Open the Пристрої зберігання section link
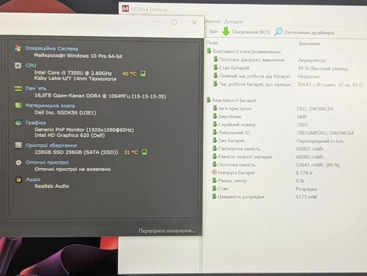367x276 pixels. pos(51,145)
